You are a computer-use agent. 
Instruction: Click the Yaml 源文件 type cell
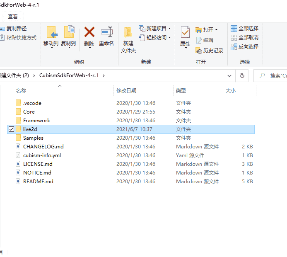click(x=190, y=155)
